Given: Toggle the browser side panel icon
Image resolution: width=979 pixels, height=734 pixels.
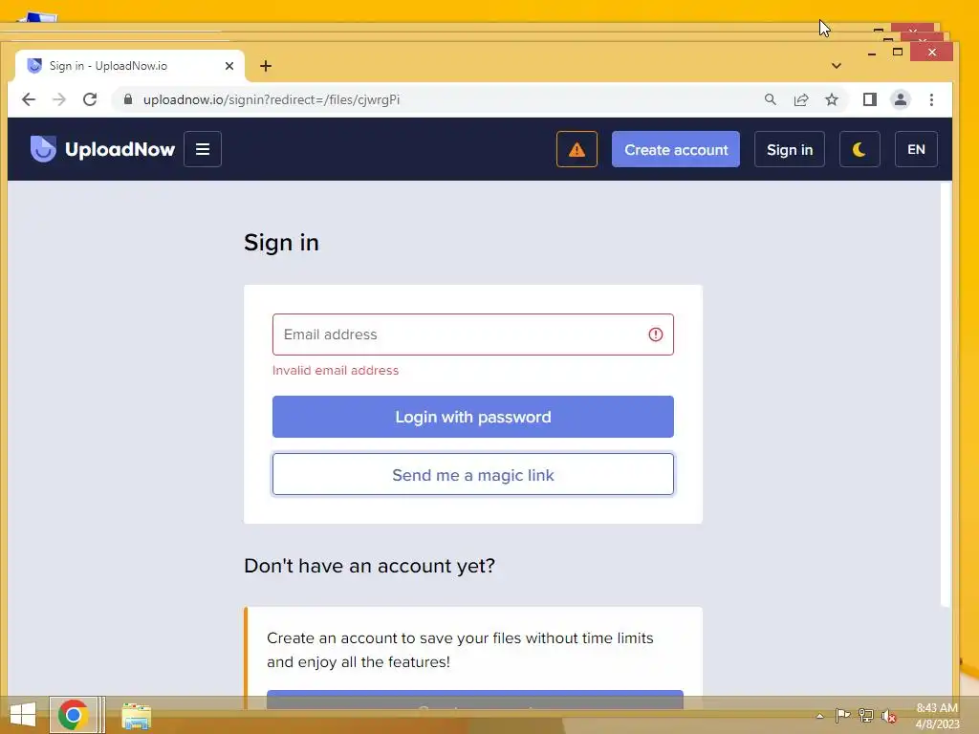Looking at the screenshot, I should coord(869,99).
